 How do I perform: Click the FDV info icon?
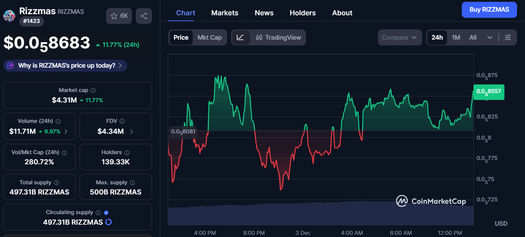(122, 121)
